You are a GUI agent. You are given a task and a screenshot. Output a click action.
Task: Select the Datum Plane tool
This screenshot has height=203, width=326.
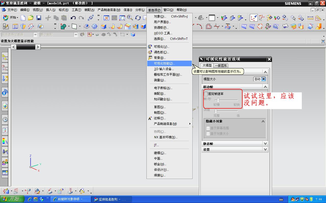coord(74,26)
